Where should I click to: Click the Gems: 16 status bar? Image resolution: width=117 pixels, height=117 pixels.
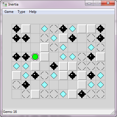[x=58, y=112]
